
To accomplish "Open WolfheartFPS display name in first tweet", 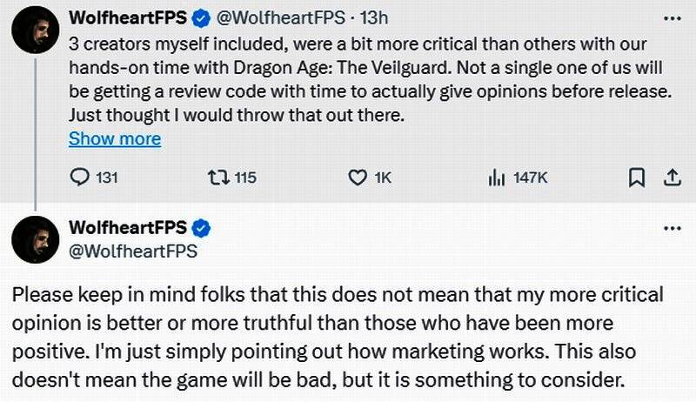I will pyautogui.click(x=128, y=18).
